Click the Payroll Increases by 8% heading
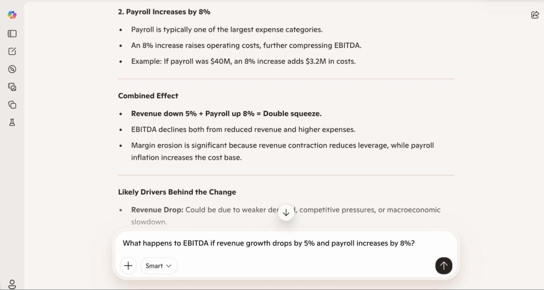Screen dimensions: 544x290 164,12
